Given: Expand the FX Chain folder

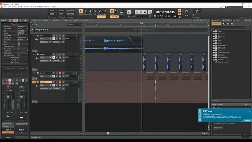Looking at the screenshot, I should tap(214, 60).
